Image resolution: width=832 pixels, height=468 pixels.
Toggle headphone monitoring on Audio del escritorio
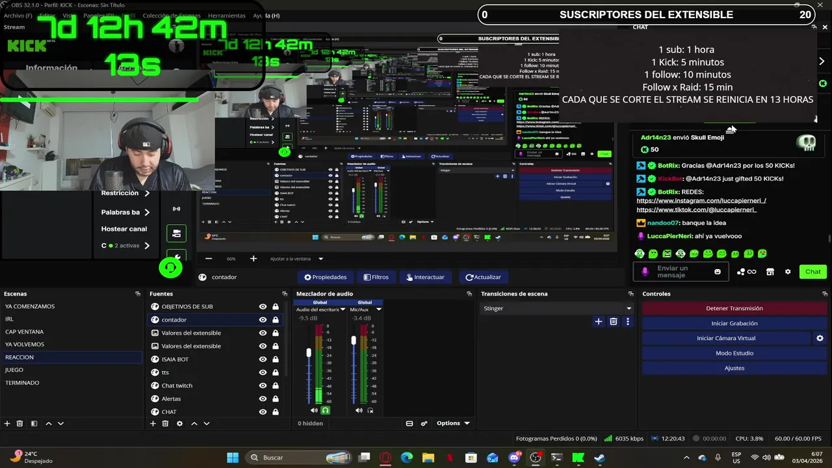[325, 410]
